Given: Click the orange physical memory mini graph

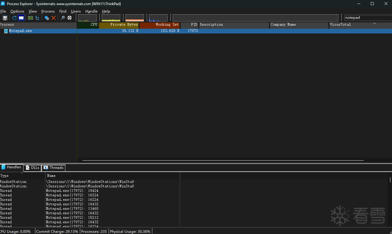Looking at the screenshot, I should pos(135,18).
